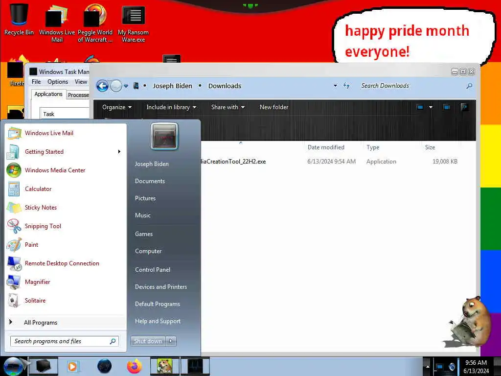Open the change view options dropdown arrow

[x=431, y=107]
